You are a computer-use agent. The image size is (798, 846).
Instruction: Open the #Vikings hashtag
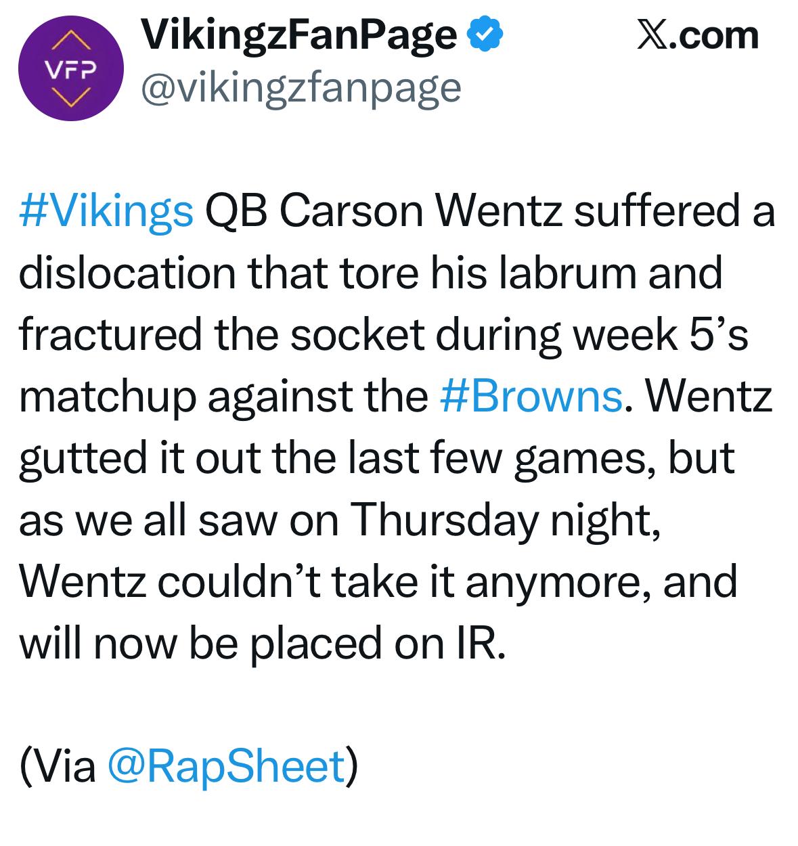[106, 211]
